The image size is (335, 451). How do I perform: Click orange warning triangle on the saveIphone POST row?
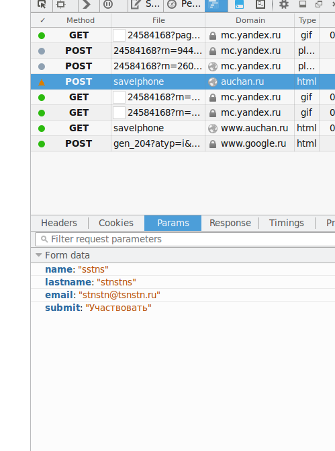42,82
